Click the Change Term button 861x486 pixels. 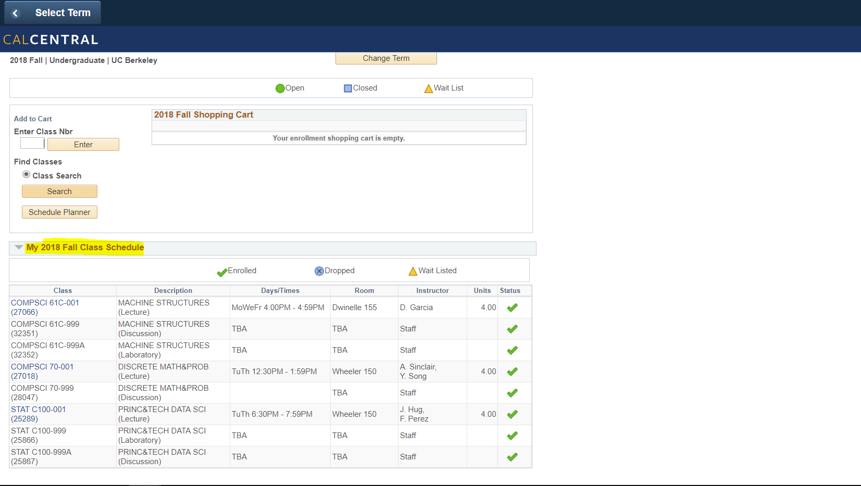386,58
